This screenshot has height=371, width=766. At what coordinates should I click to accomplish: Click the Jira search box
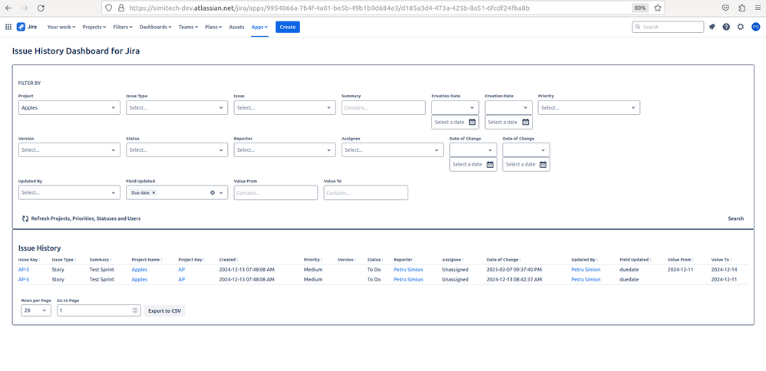coord(668,28)
